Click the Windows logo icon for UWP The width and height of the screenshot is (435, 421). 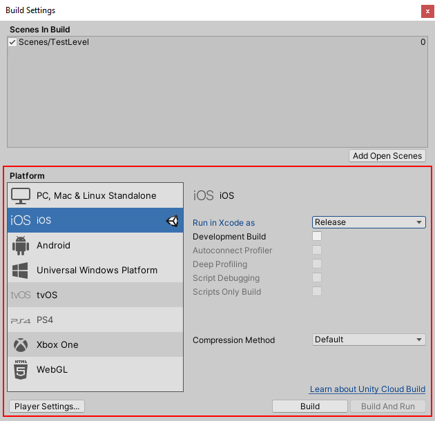tap(20, 270)
